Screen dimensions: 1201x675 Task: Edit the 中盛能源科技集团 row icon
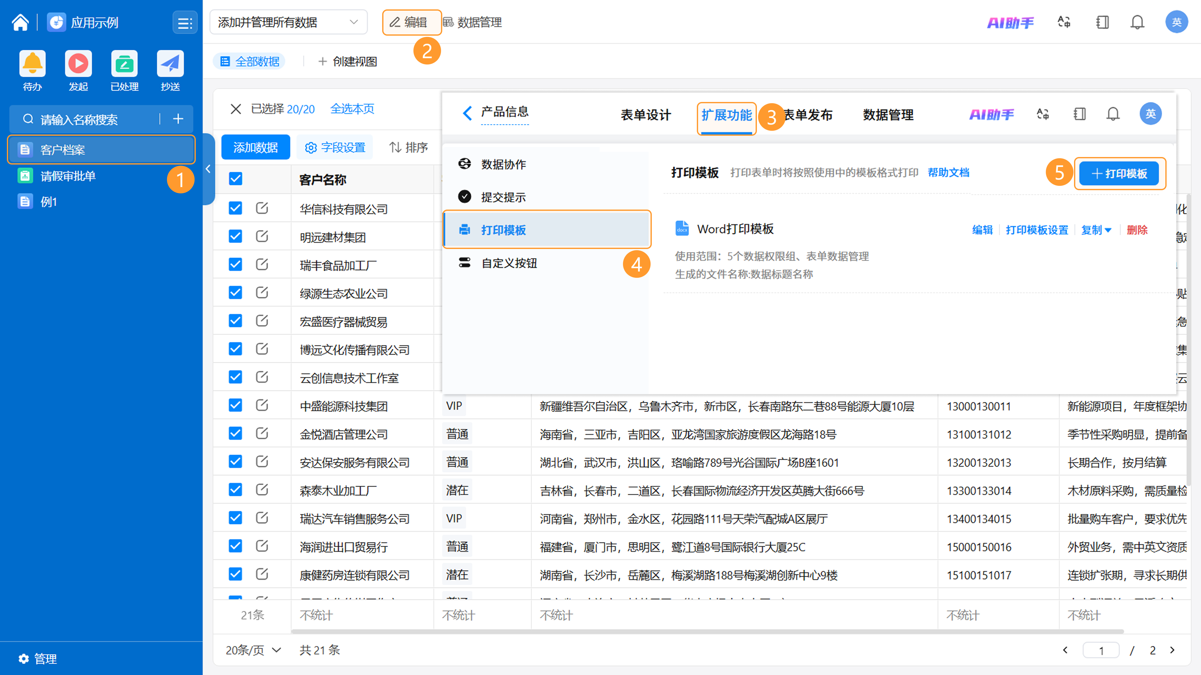pyautogui.click(x=262, y=405)
